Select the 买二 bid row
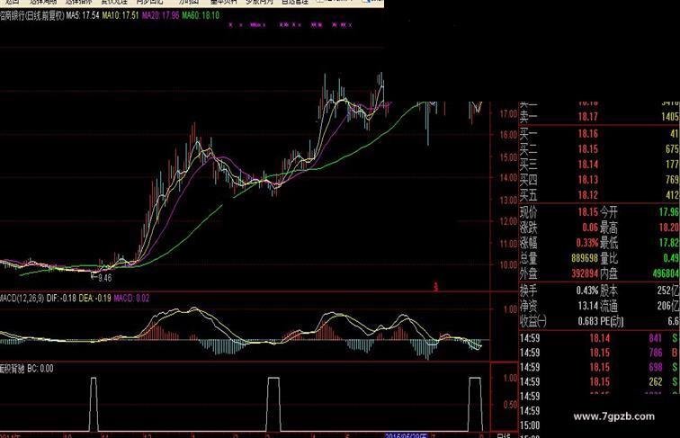The height and width of the screenshot is (438, 680). 599,149
